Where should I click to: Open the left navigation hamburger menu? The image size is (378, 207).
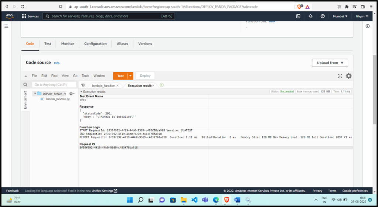pyautogui.click(x=6, y=26)
